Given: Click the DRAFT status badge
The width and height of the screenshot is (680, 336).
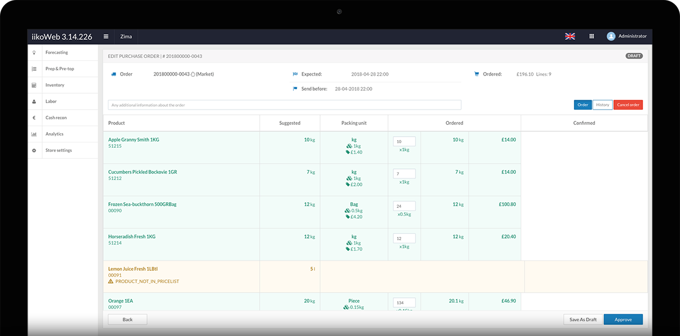Looking at the screenshot, I should pyautogui.click(x=634, y=56).
